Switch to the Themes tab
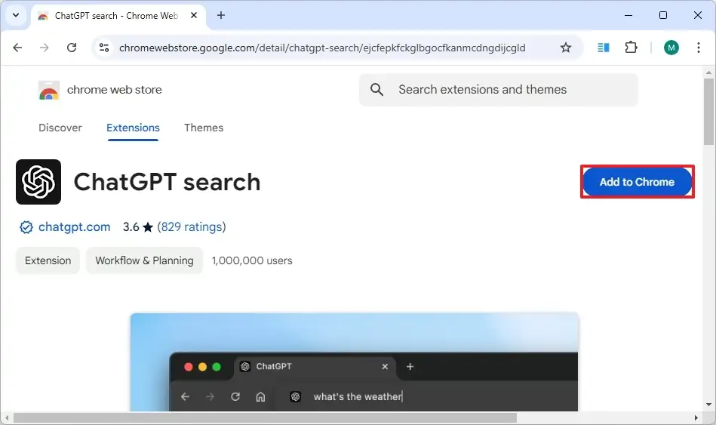This screenshot has height=425, width=716. (x=204, y=128)
